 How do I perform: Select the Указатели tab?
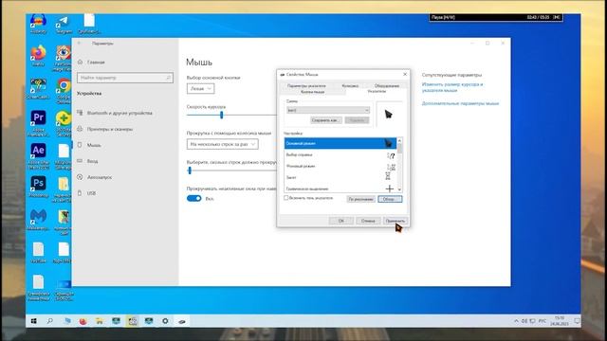(x=377, y=91)
